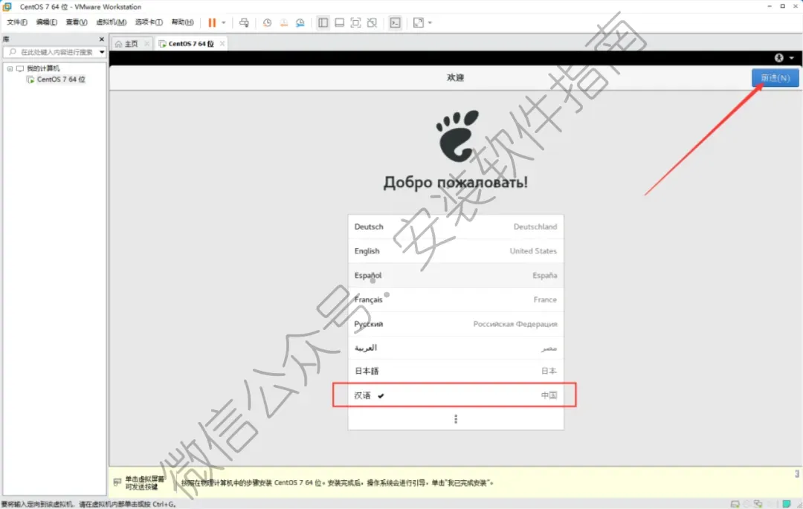The image size is (803, 509).
Task: Collapse the 我的计算机 tree node
Action: coord(10,68)
